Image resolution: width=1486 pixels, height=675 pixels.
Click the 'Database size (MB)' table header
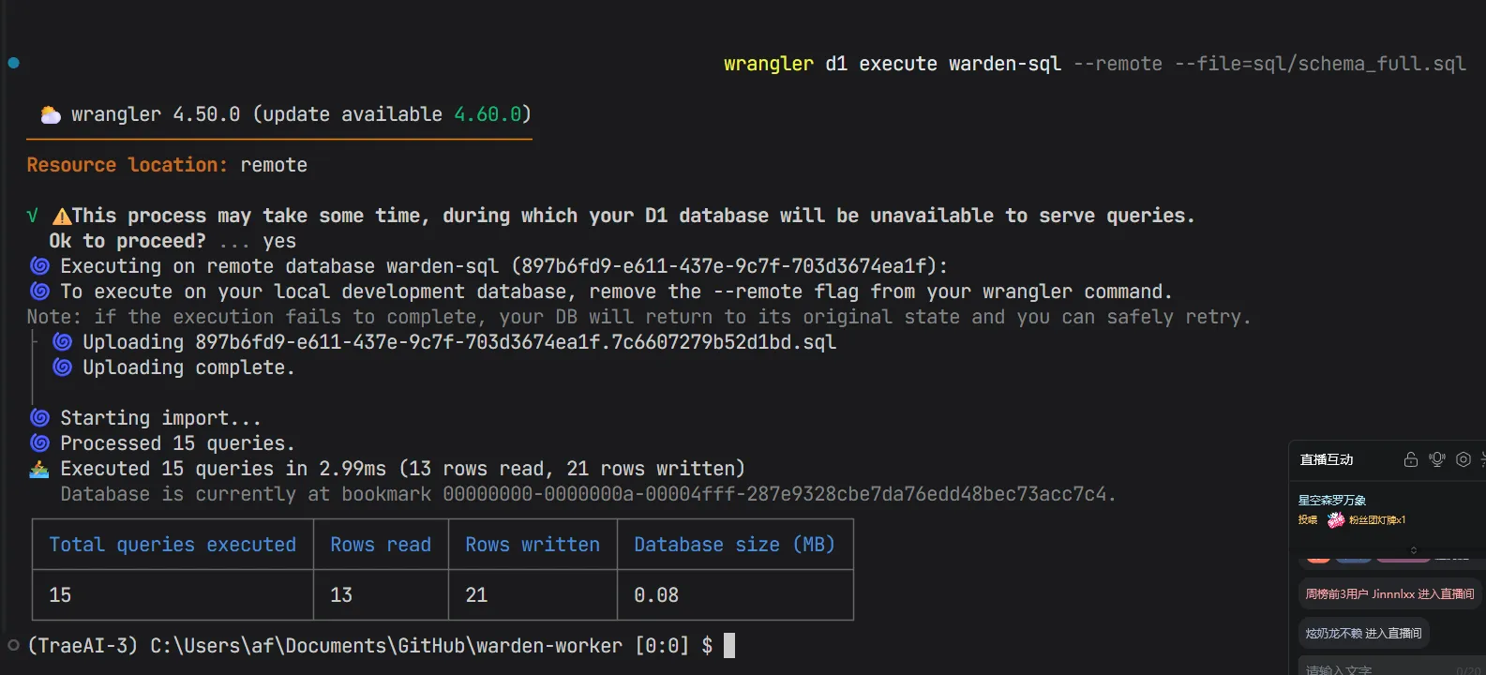point(734,545)
